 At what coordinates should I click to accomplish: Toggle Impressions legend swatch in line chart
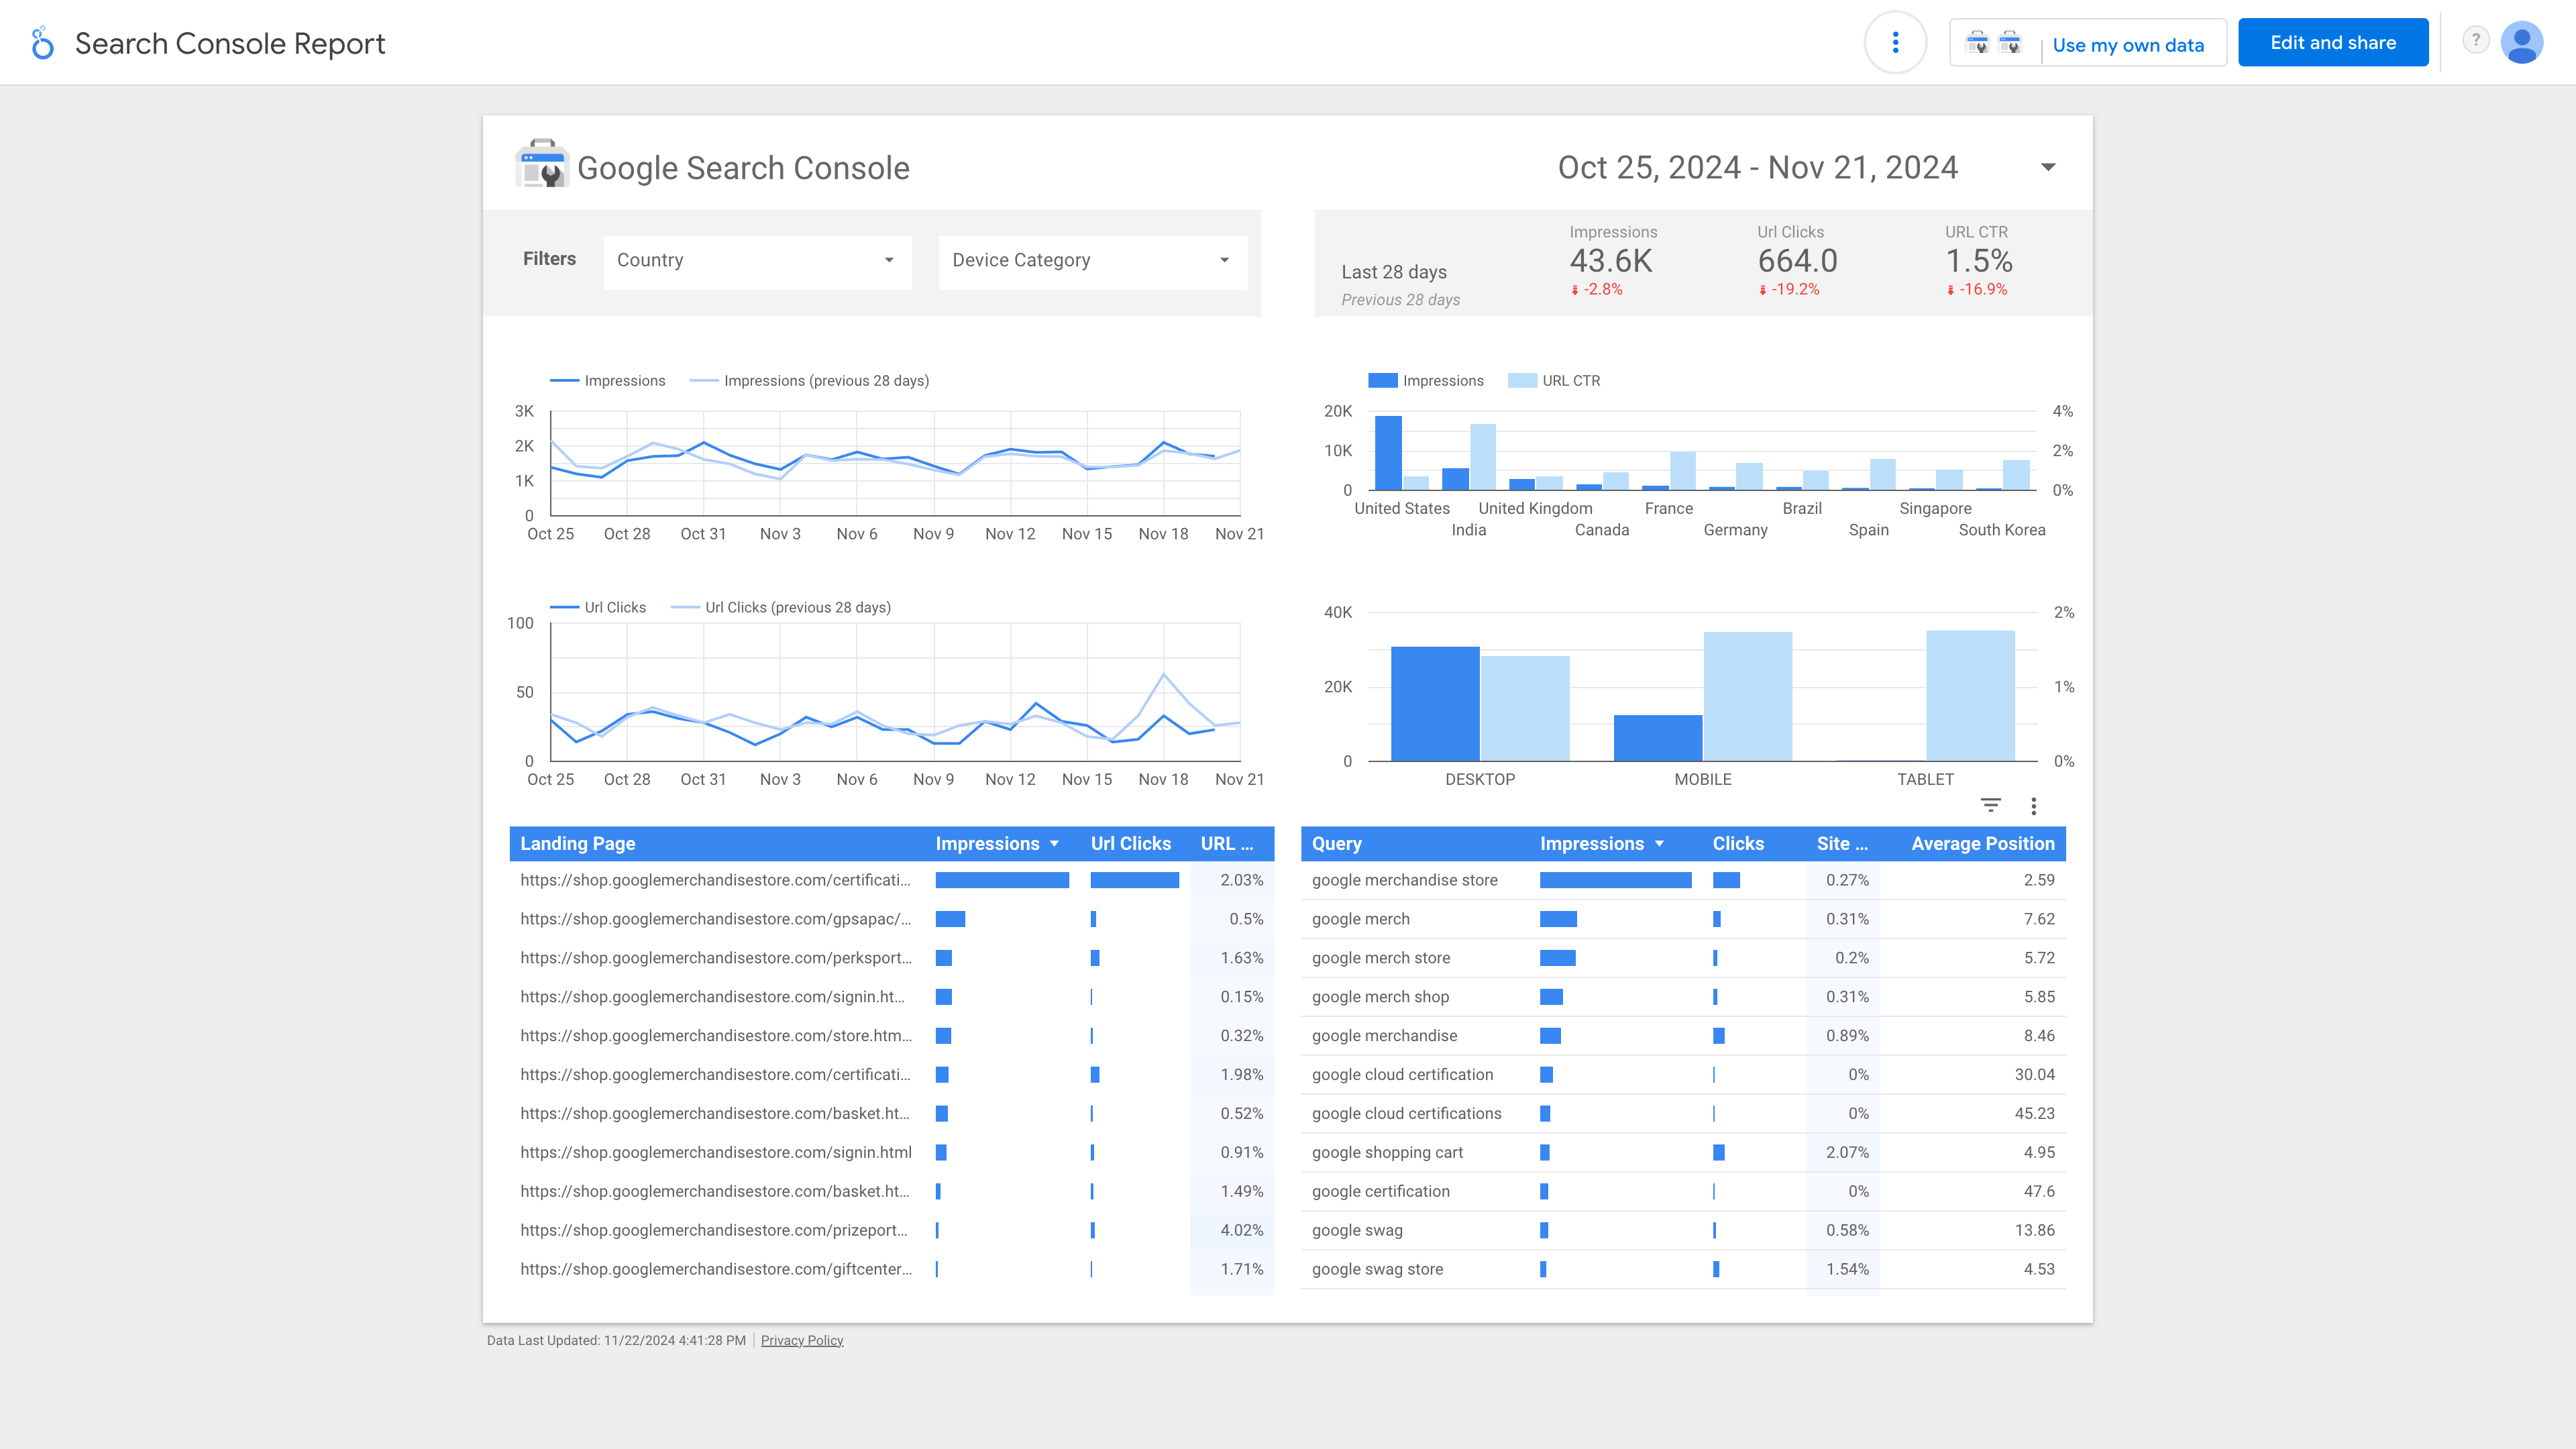[x=564, y=381]
